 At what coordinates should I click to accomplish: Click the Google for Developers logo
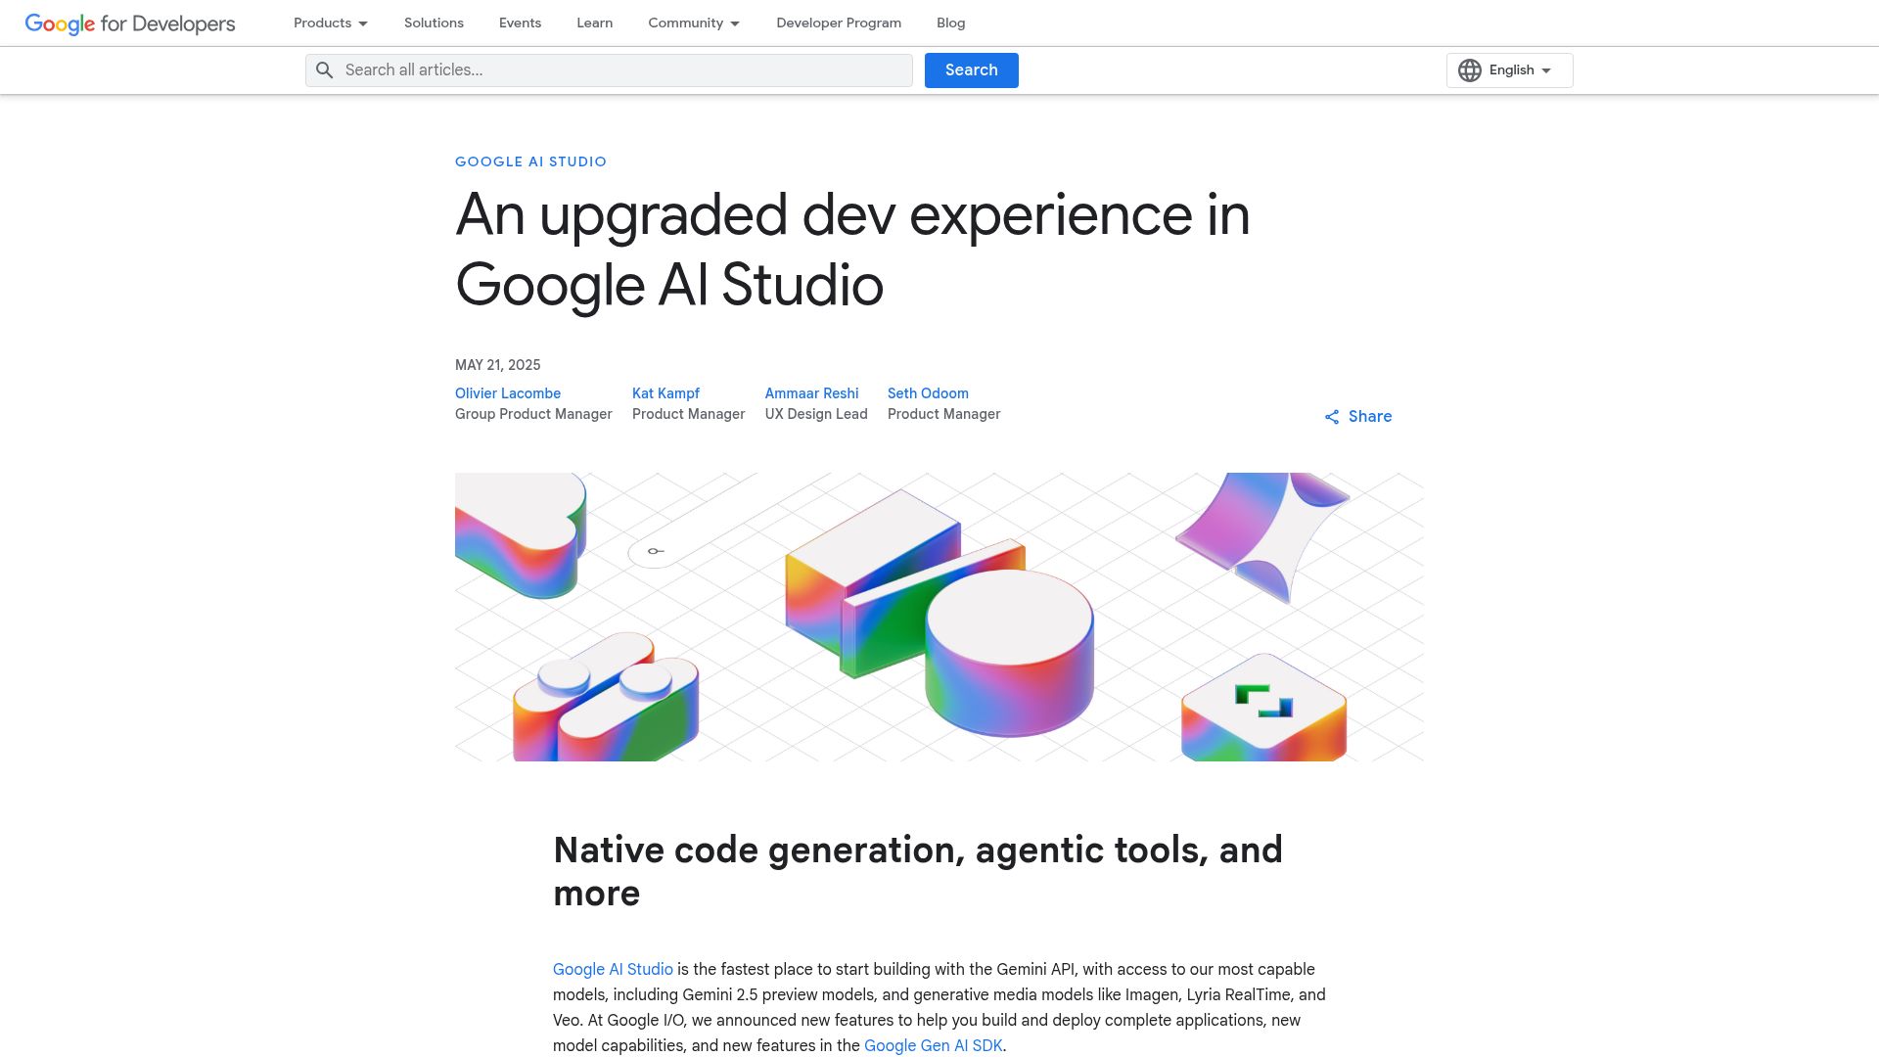coord(130,23)
